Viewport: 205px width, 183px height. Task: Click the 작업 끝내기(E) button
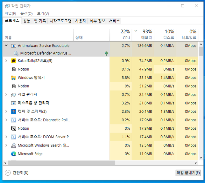pos(188,173)
